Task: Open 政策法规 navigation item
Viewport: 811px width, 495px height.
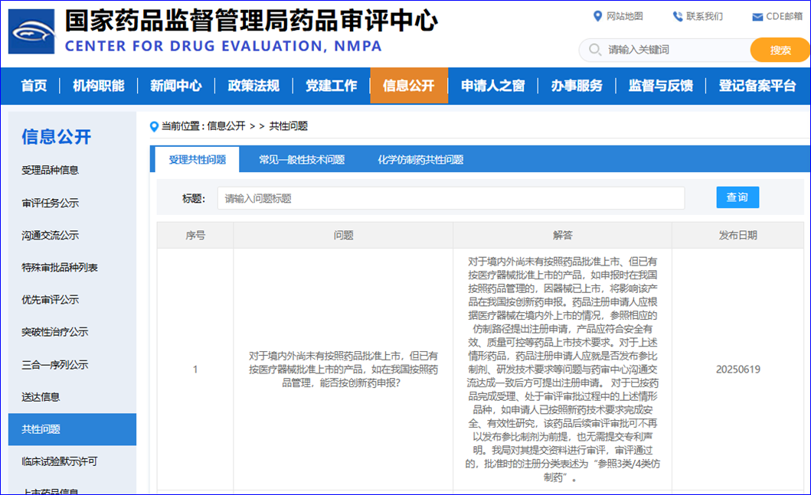Action: [253, 86]
